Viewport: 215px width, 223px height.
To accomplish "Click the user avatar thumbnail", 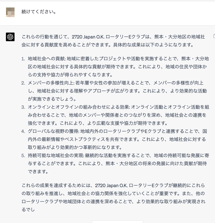I will point(10,12).
